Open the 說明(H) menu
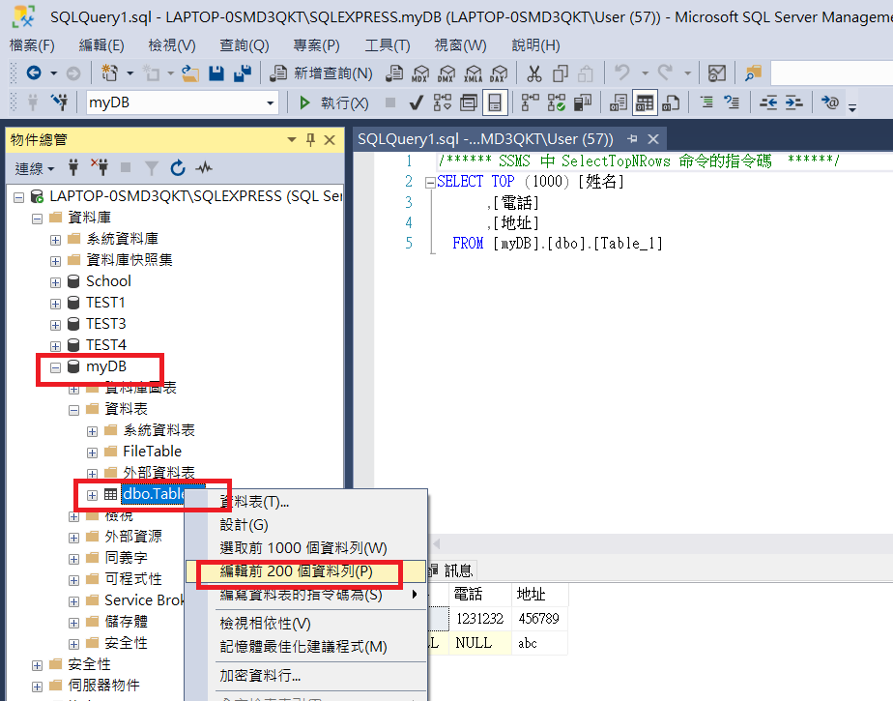893x701 pixels. [x=536, y=45]
